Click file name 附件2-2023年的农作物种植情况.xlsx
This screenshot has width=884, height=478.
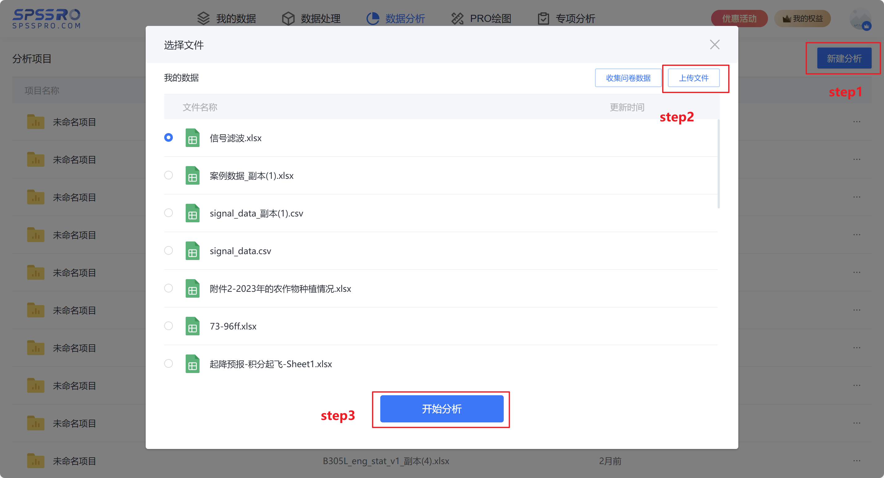click(x=280, y=289)
